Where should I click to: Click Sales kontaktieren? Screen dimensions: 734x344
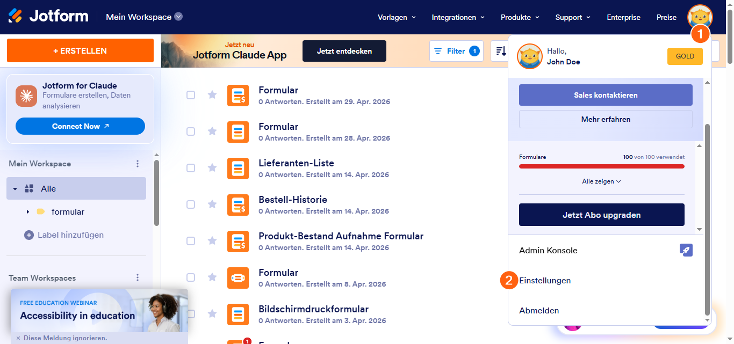pyautogui.click(x=606, y=95)
